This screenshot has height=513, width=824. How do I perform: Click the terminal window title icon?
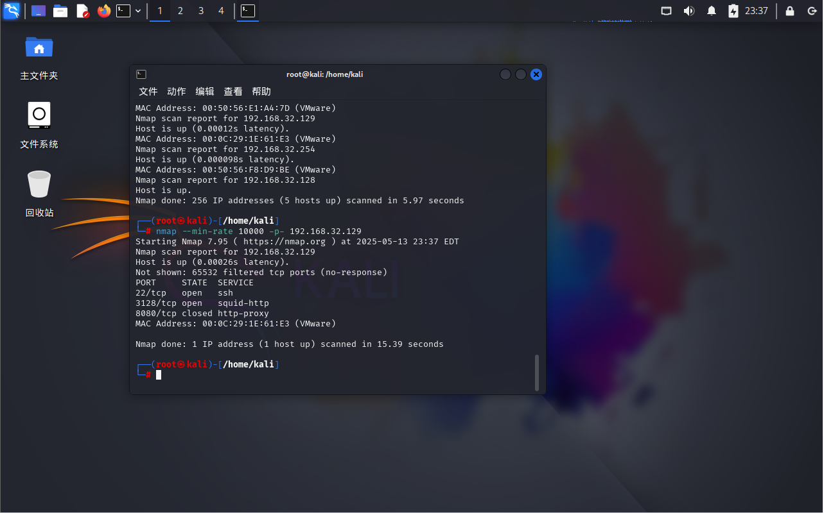click(141, 74)
